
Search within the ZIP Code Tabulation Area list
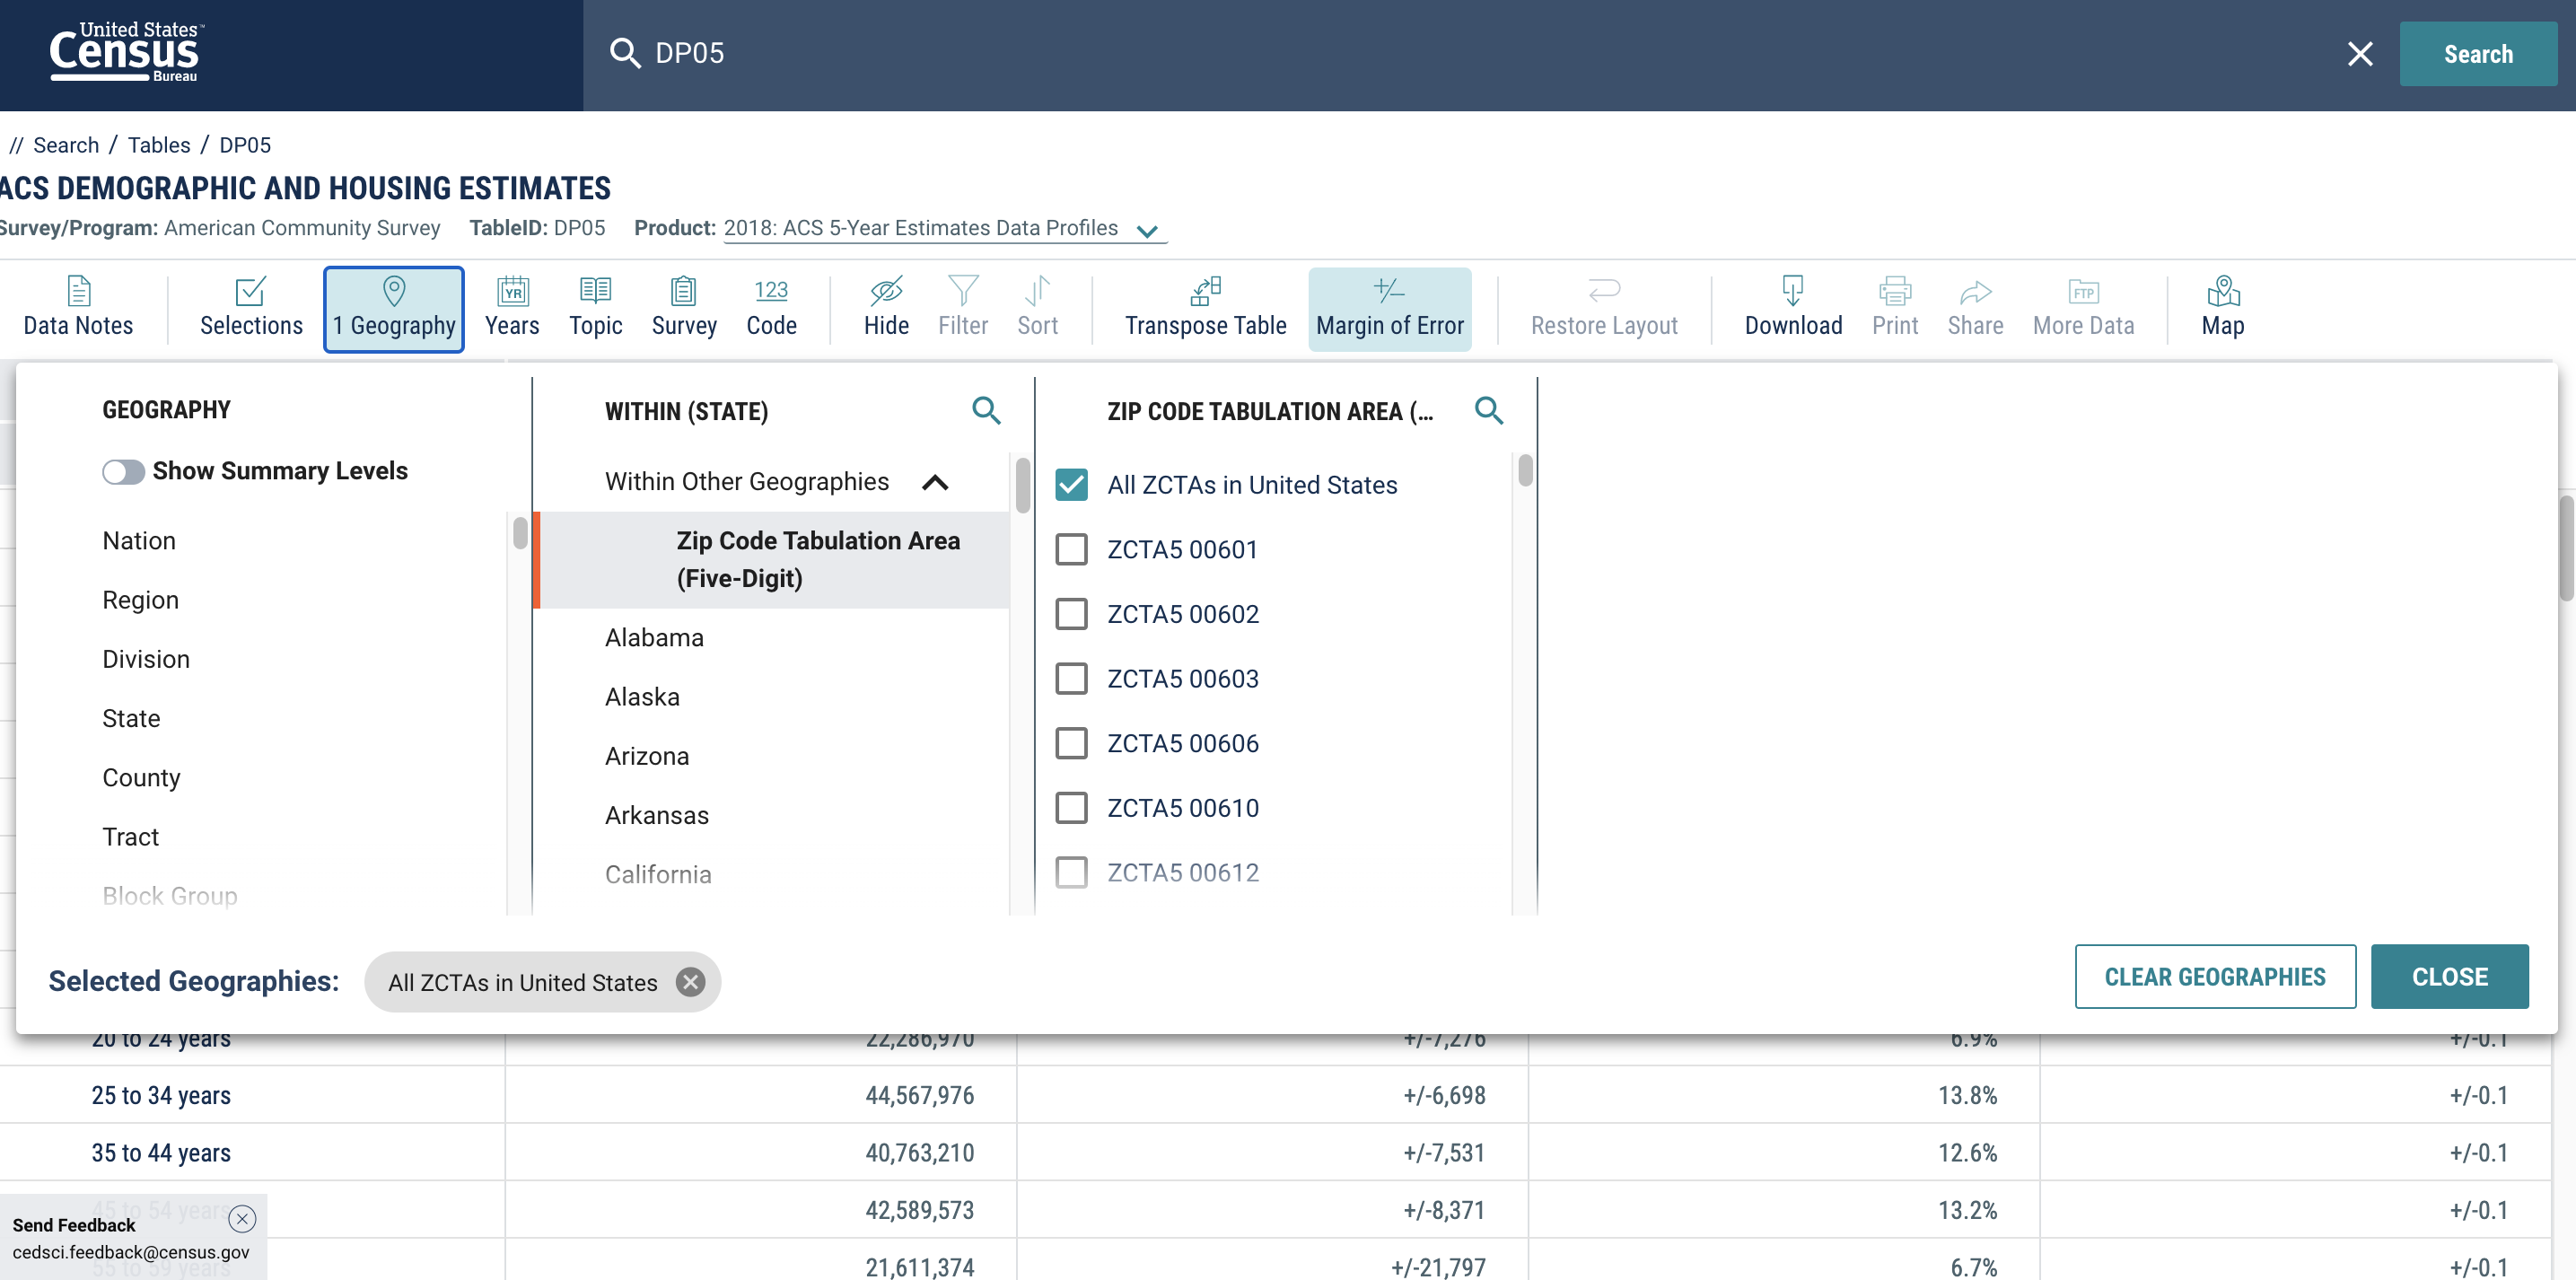click(1488, 410)
